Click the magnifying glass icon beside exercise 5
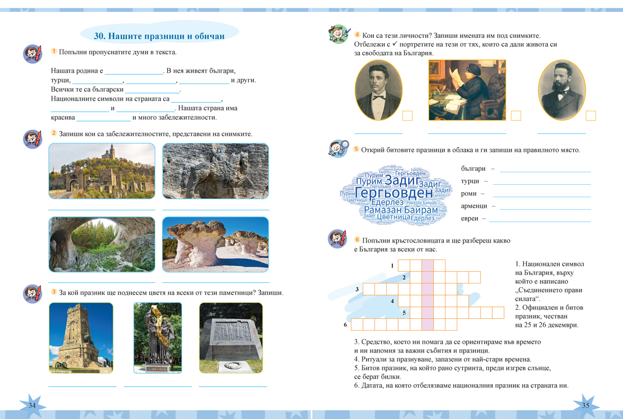 [x=340, y=148]
